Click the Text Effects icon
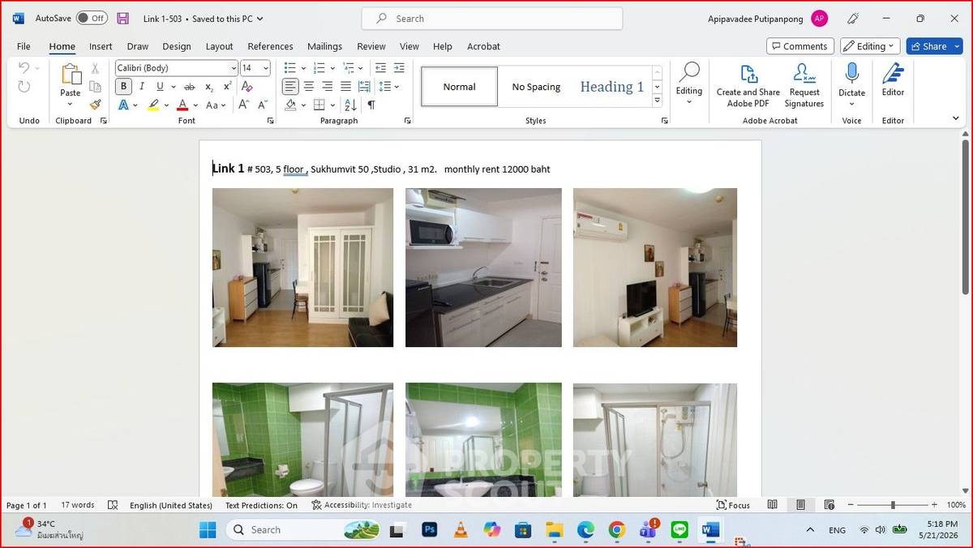The width and height of the screenshot is (973, 548). pos(123,105)
